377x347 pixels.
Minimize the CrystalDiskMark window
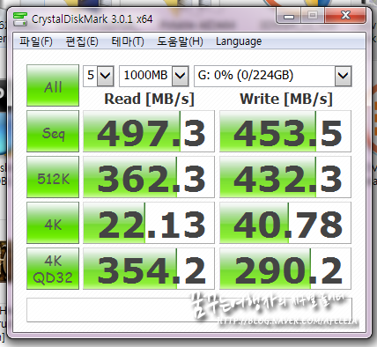point(289,16)
